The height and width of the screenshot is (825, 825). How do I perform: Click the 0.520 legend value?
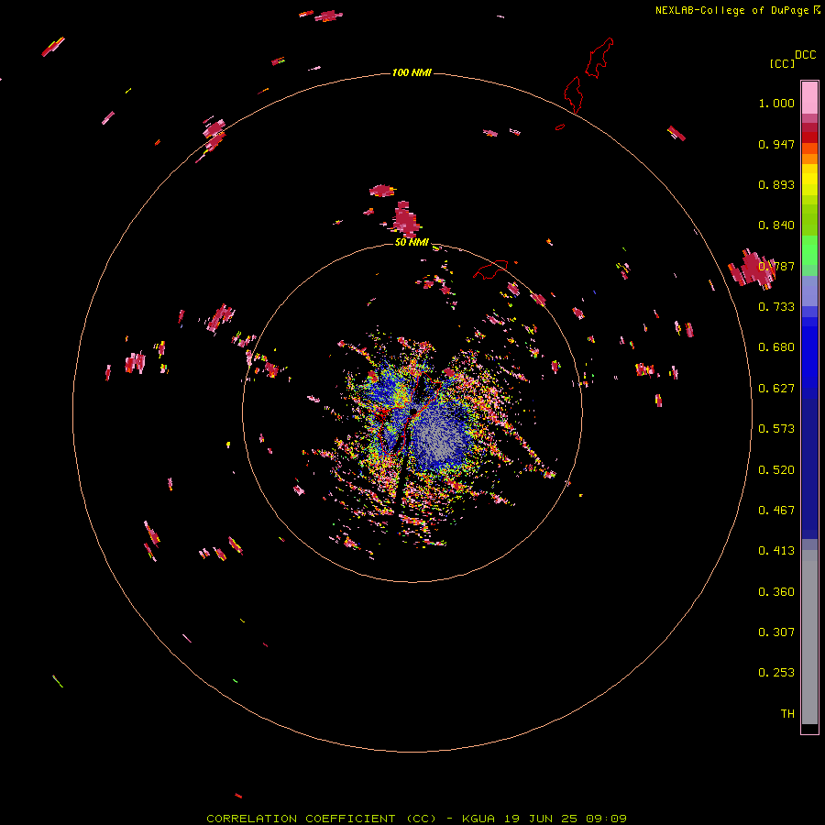(x=776, y=470)
